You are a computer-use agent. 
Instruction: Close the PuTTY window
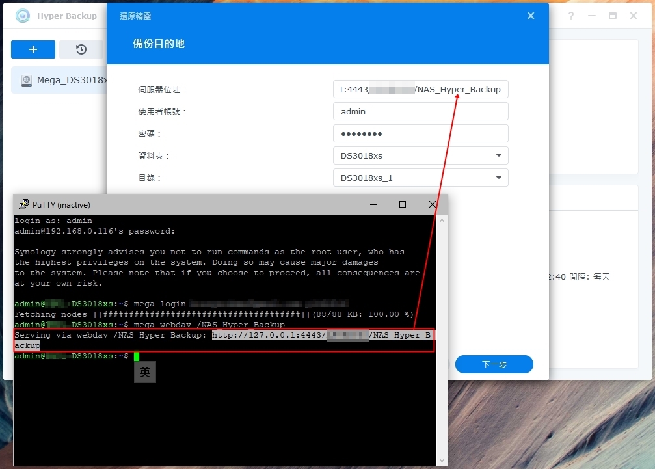pos(433,204)
